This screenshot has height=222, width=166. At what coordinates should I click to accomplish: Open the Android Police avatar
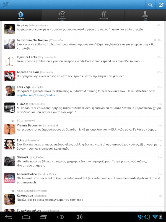point(9,178)
